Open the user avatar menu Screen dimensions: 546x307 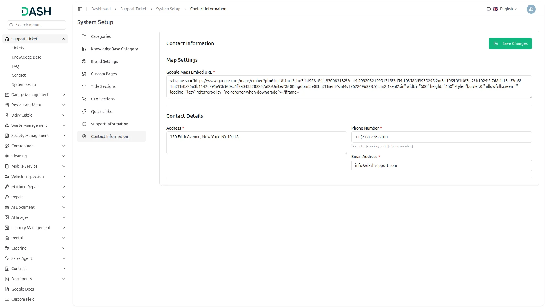(531, 9)
